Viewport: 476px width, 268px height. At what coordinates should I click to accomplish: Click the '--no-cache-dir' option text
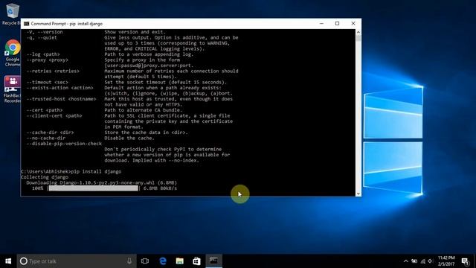(46, 138)
